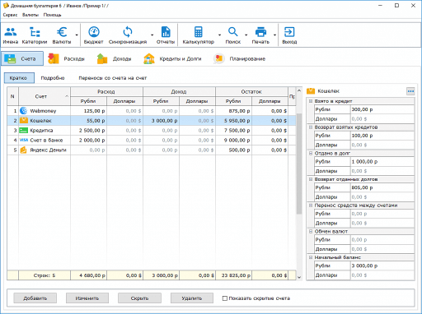Viewport: 422px width, 314px height.
Task: Switch to the Расходы section tab
Action: point(67,58)
